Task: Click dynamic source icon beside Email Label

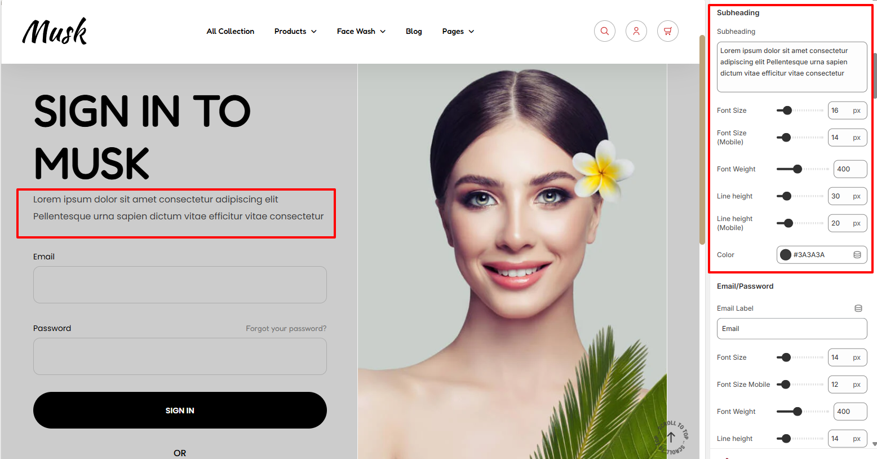Action: 858,308
